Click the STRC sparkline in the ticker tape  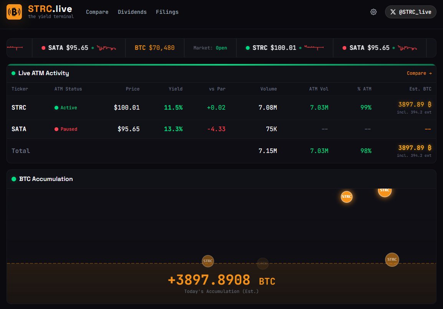click(x=315, y=48)
